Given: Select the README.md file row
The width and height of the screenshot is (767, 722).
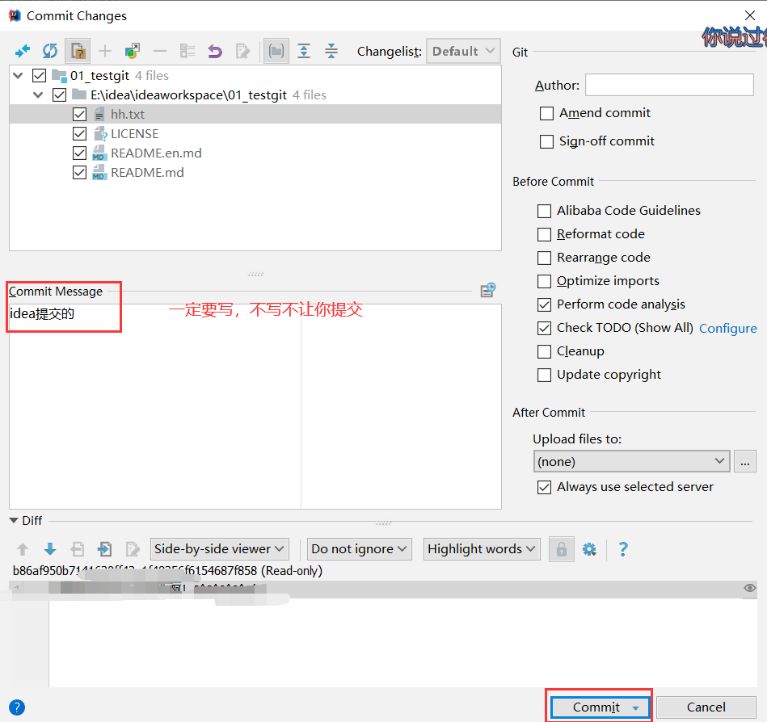Looking at the screenshot, I should coord(255,173).
